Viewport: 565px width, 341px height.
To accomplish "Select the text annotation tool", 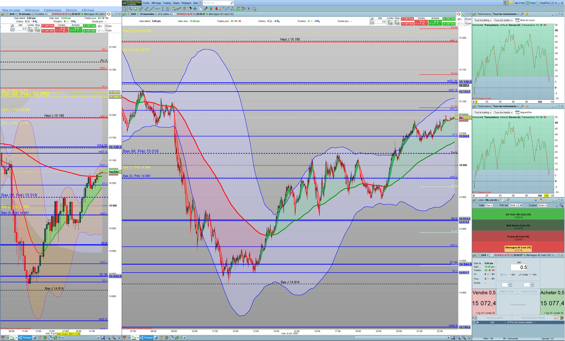I will coord(248,9).
